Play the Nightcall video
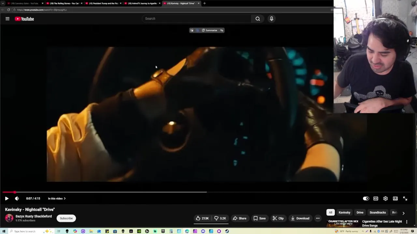 coord(7,198)
